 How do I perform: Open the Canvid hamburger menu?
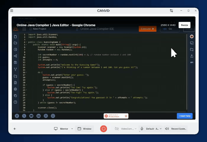coord(12,11)
